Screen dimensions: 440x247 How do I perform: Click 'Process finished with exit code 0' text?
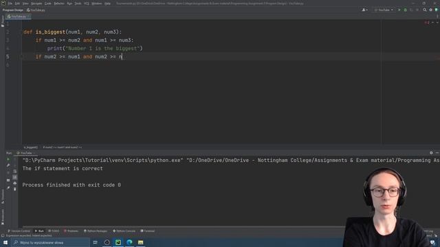[x=71, y=185]
